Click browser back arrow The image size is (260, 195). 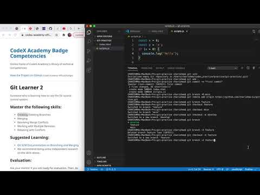[x=3, y=35]
